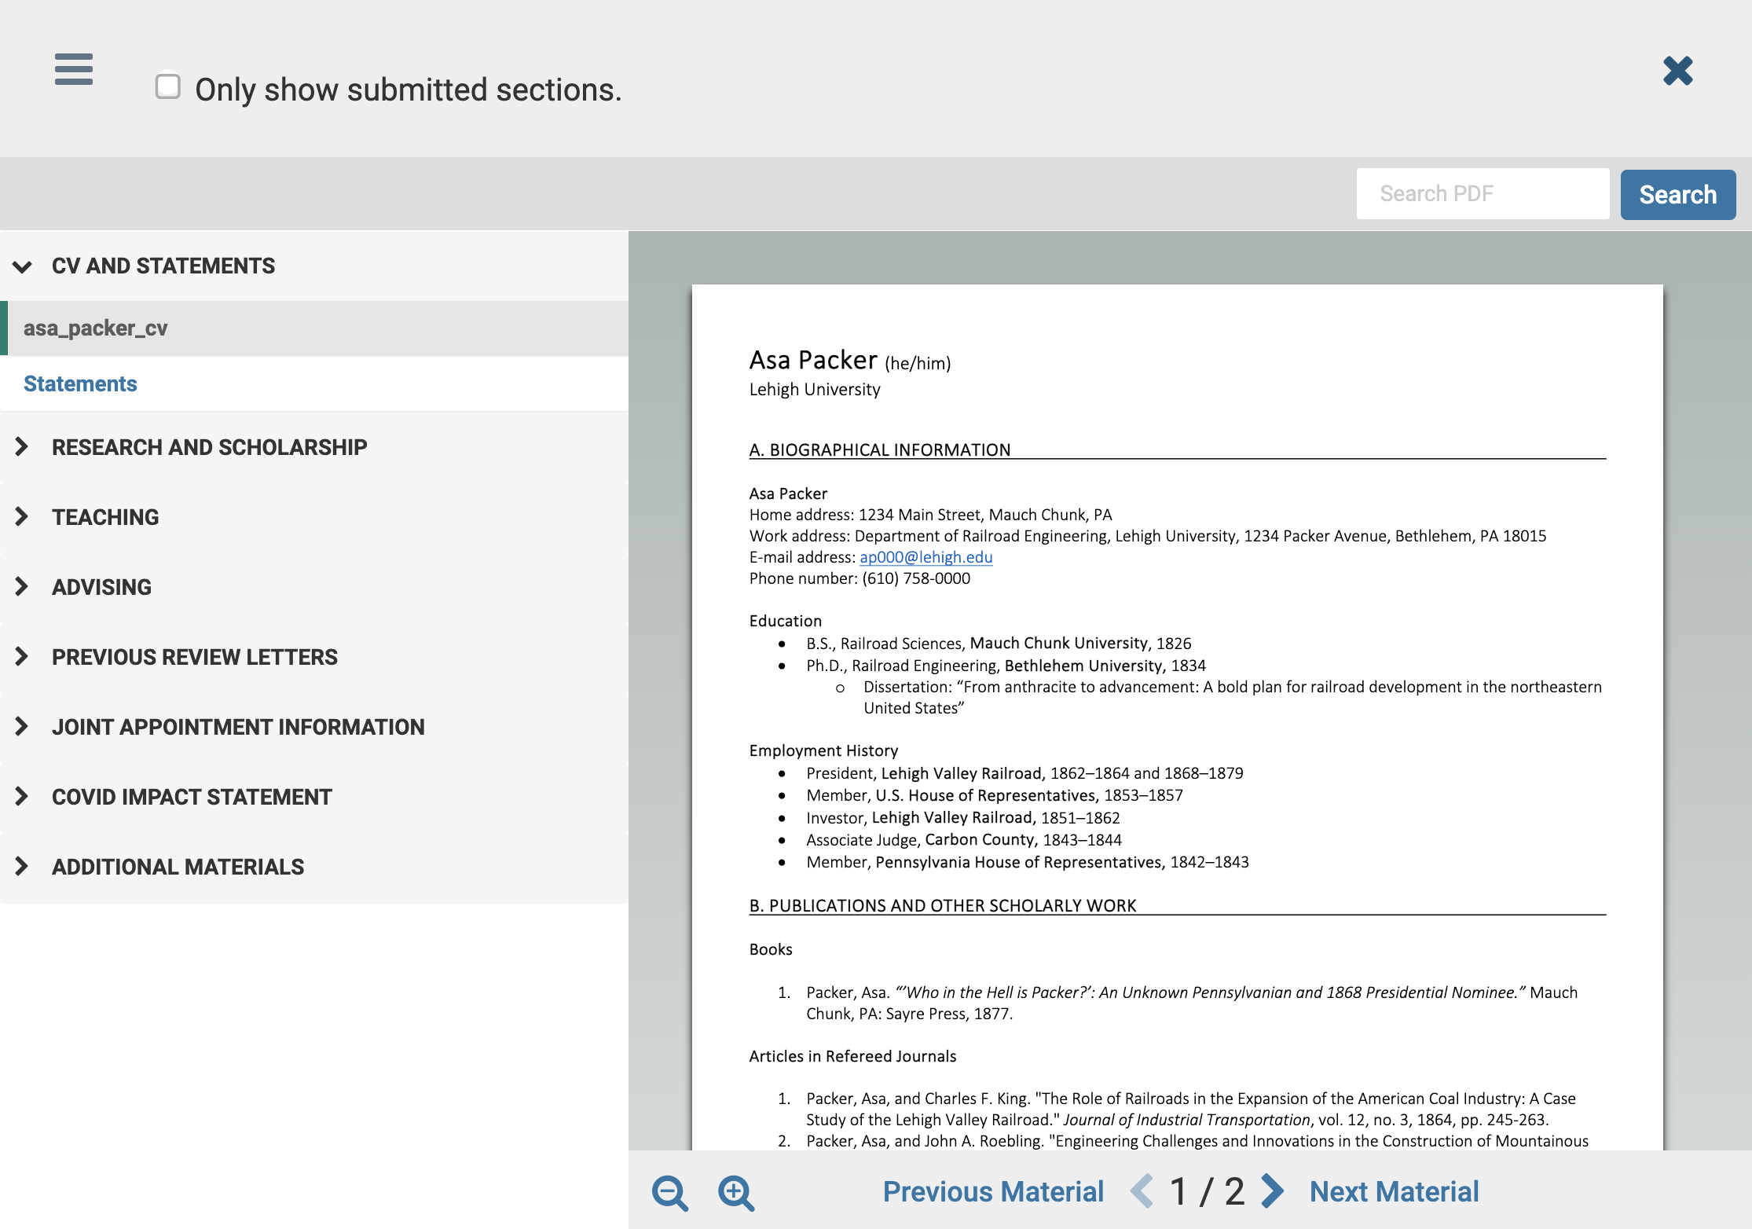1752x1229 pixels.
Task: Expand PREVIOUS REVIEW LETTERS section
Action: pyautogui.click(x=314, y=657)
